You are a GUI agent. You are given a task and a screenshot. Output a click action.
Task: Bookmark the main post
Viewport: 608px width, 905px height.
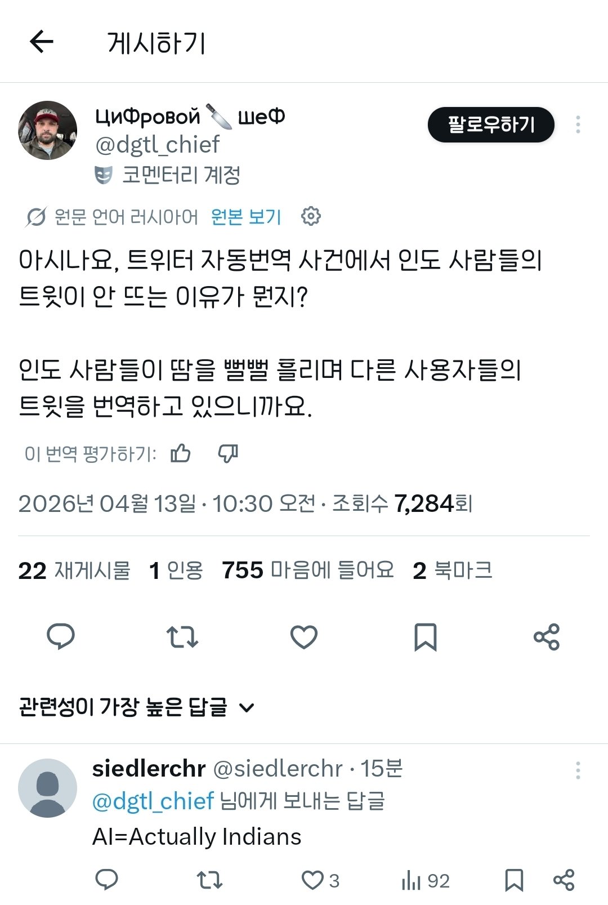click(x=425, y=637)
